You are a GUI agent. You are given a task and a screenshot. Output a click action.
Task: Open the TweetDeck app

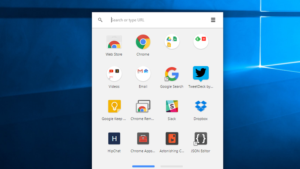(201, 74)
